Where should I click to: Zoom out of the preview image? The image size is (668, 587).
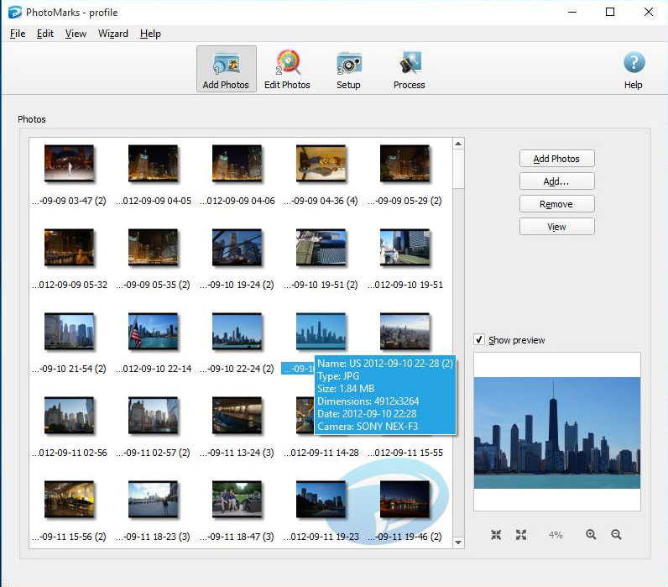[x=616, y=535]
